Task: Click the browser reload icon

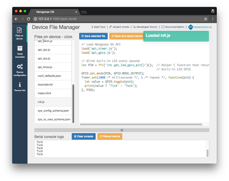Action: (x=29, y=19)
